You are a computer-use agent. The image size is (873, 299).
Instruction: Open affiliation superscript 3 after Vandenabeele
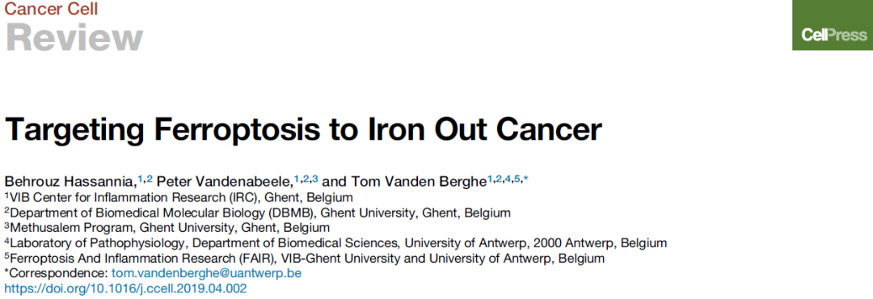tap(314, 179)
